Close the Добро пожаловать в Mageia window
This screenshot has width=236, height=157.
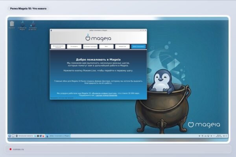[x=146, y=30]
